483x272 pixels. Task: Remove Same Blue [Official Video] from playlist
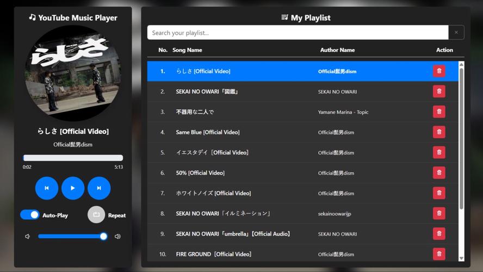pos(439,132)
